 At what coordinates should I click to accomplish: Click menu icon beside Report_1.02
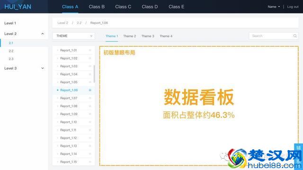click(x=90, y=58)
